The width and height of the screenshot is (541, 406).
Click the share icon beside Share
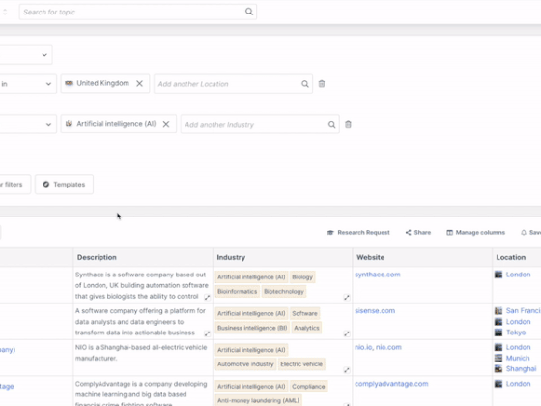(408, 232)
